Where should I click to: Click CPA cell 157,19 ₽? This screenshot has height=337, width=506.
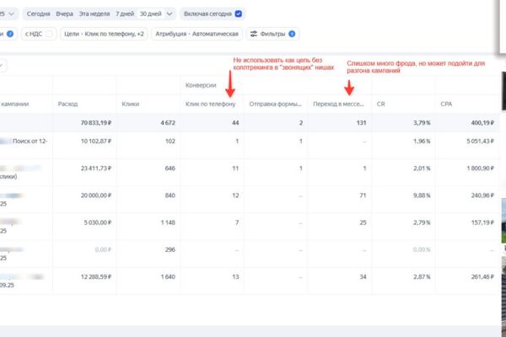point(482,222)
